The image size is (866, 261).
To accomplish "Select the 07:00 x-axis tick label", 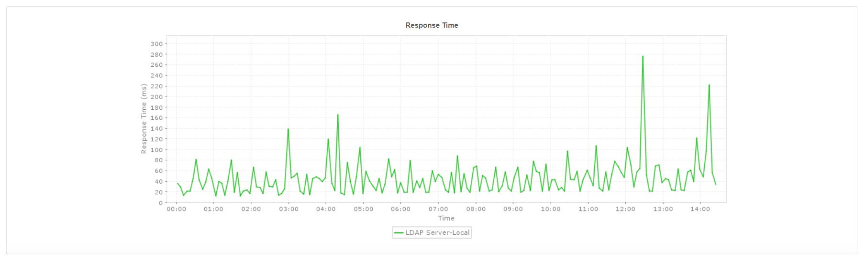I will pos(438,209).
